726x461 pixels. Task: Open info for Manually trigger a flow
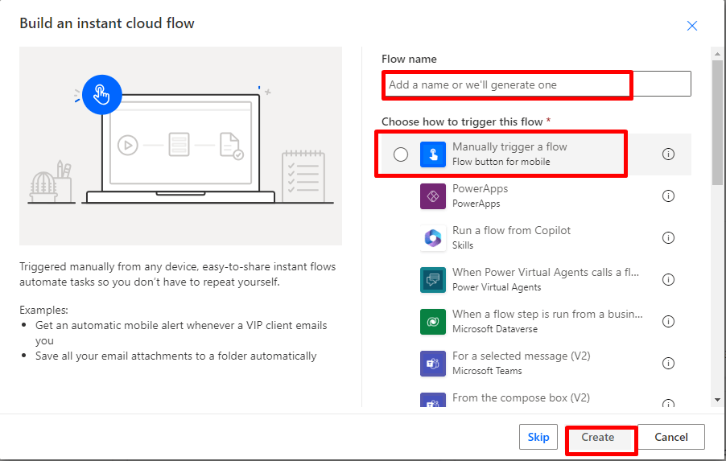tap(668, 154)
